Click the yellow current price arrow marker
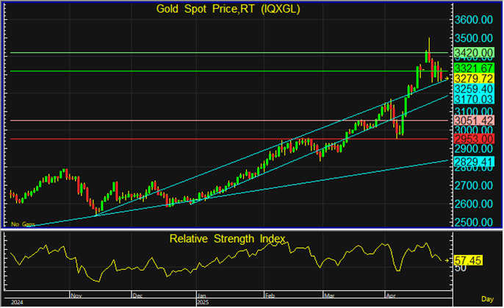This screenshot has width=504, height=308. [x=447, y=79]
